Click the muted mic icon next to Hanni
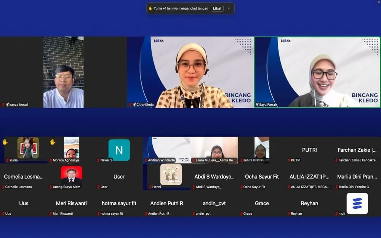Viewport: 381px width, 238px height. (150, 187)
